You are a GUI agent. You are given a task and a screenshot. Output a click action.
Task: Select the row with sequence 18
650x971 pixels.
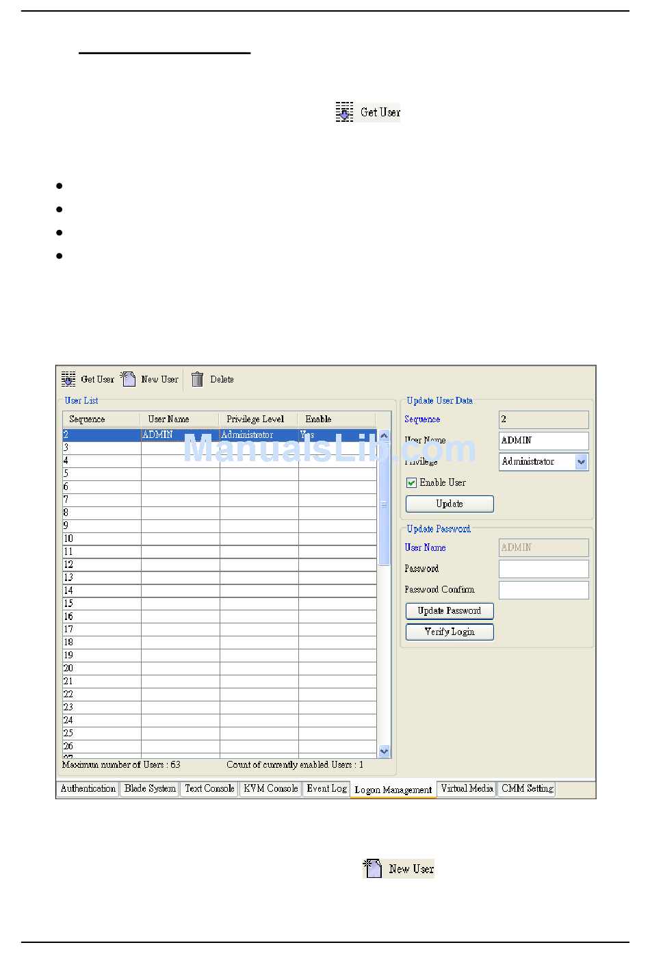point(220,643)
